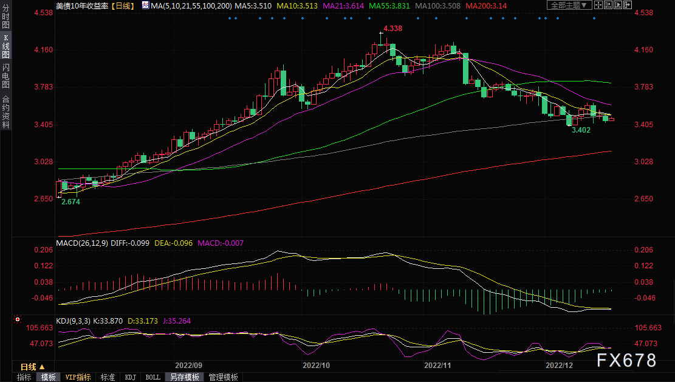
Task: Apply the BOLL template button
Action: [152, 377]
